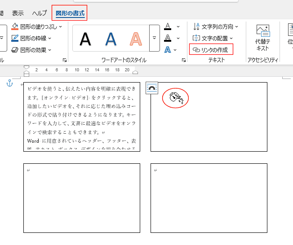The height and width of the screenshot is (245, 293).
Task: Switch to the 表示 tab
Action: tap(18, 13)
